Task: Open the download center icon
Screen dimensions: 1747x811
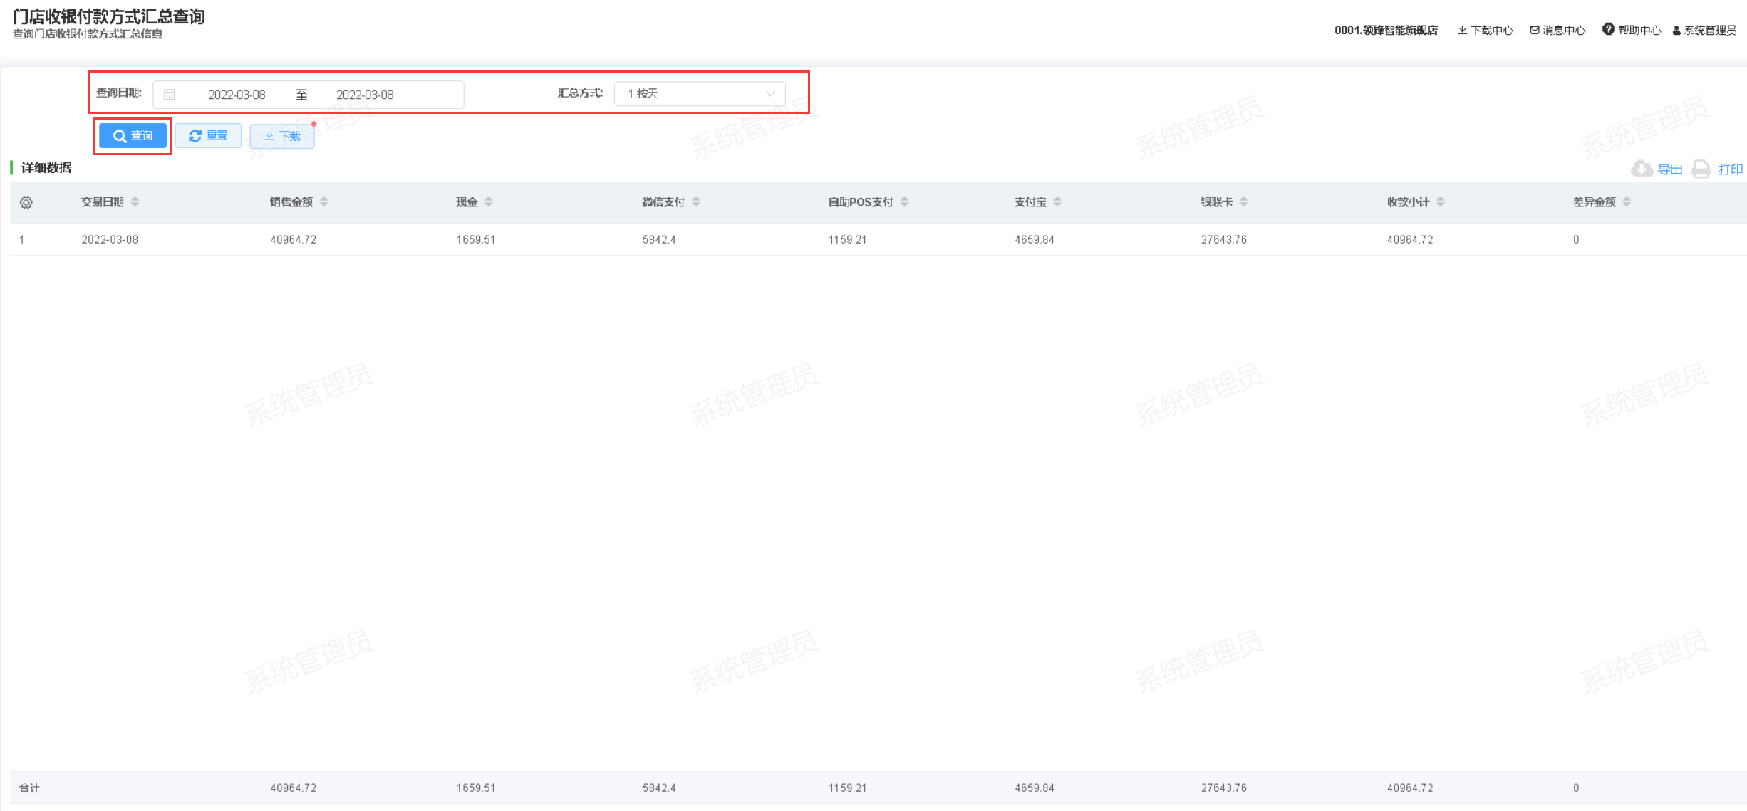Action: [1462, 30]
